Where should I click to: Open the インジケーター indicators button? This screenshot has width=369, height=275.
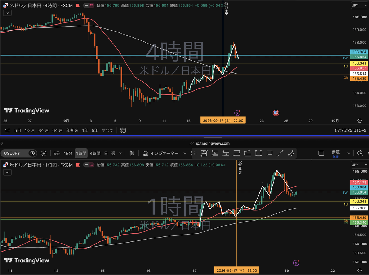pos(164,153)
